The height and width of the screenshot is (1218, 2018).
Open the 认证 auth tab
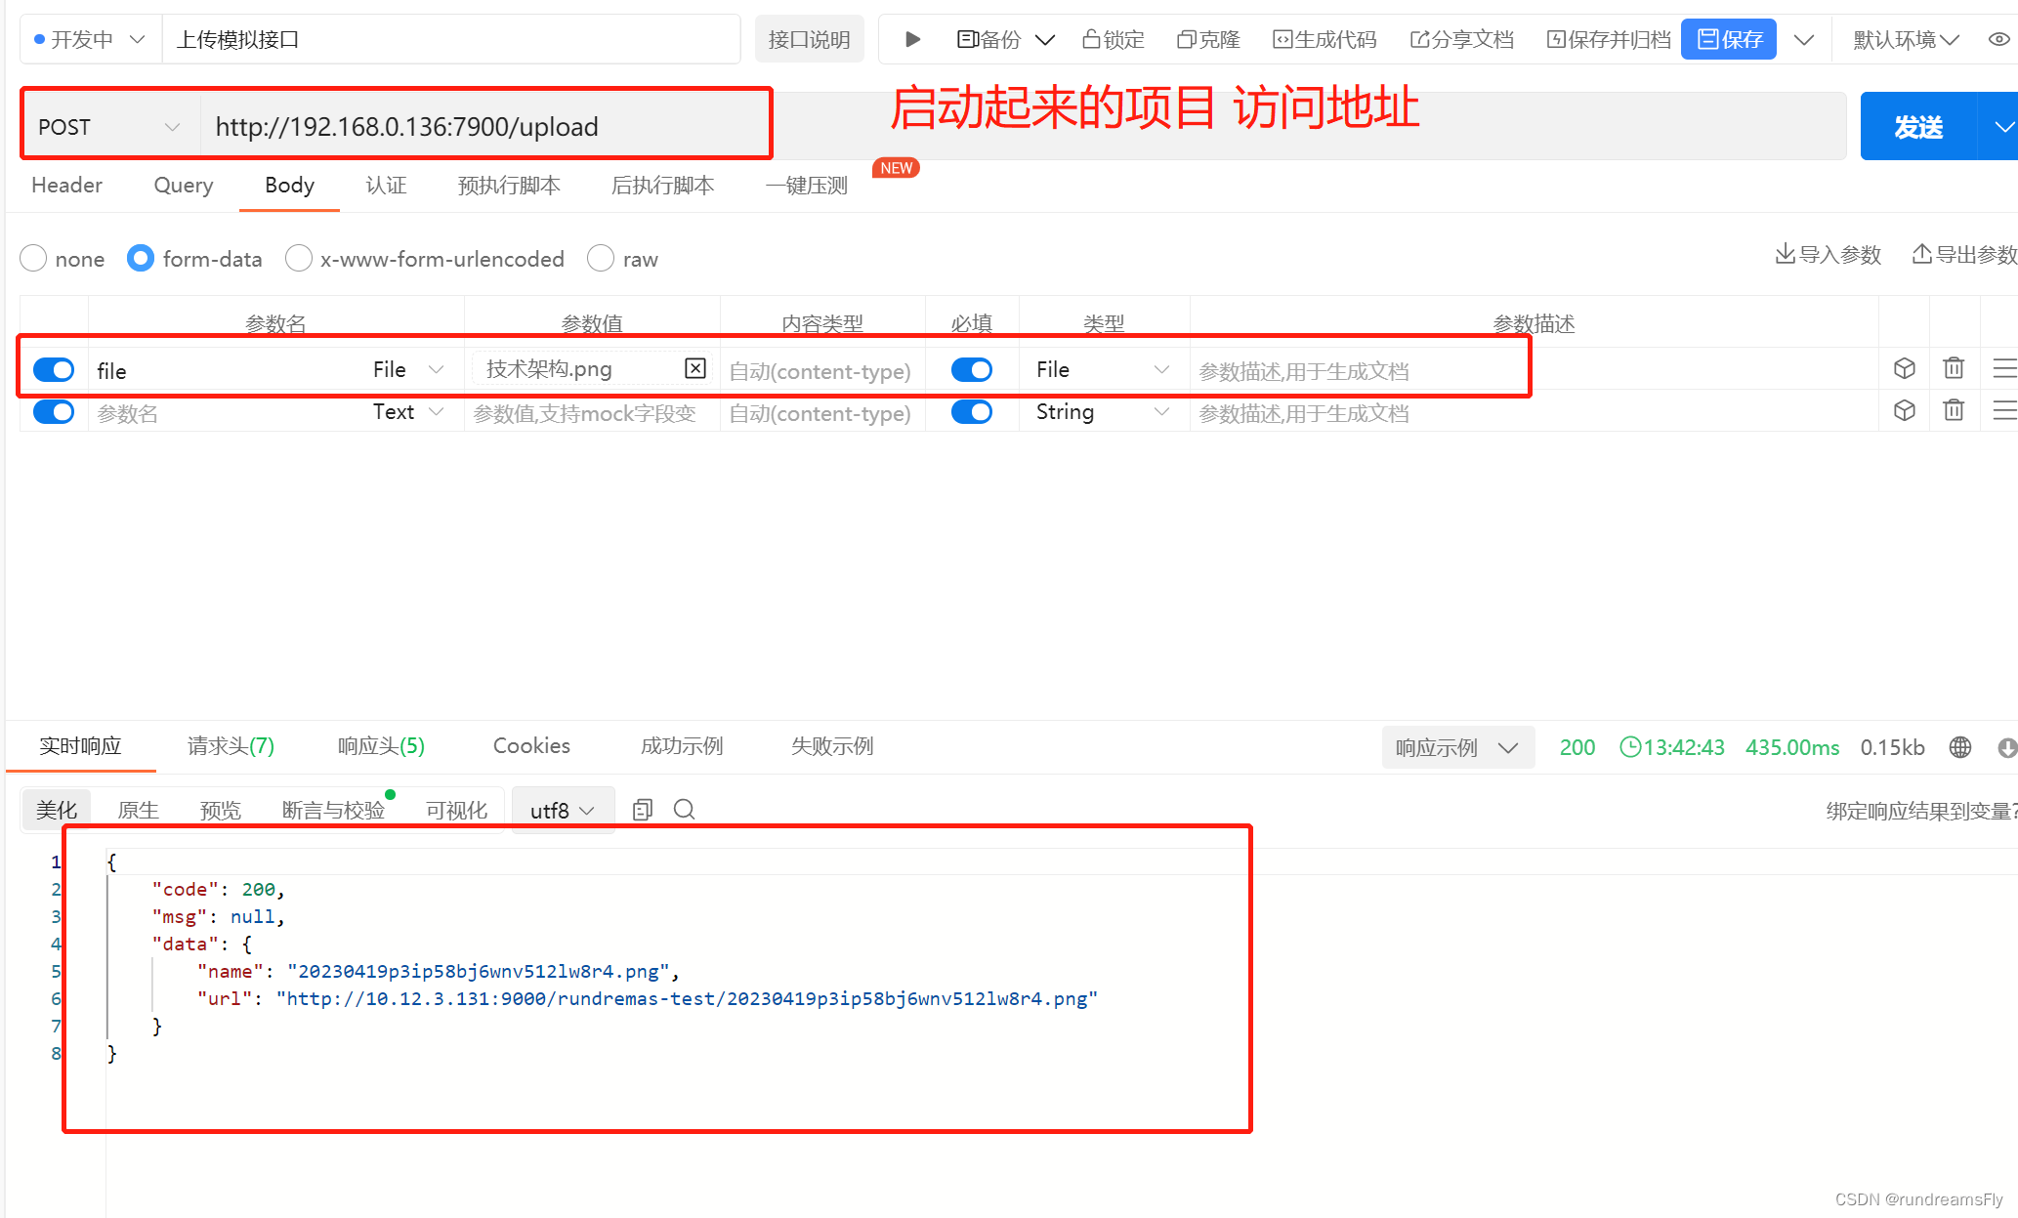pos(386,185)
